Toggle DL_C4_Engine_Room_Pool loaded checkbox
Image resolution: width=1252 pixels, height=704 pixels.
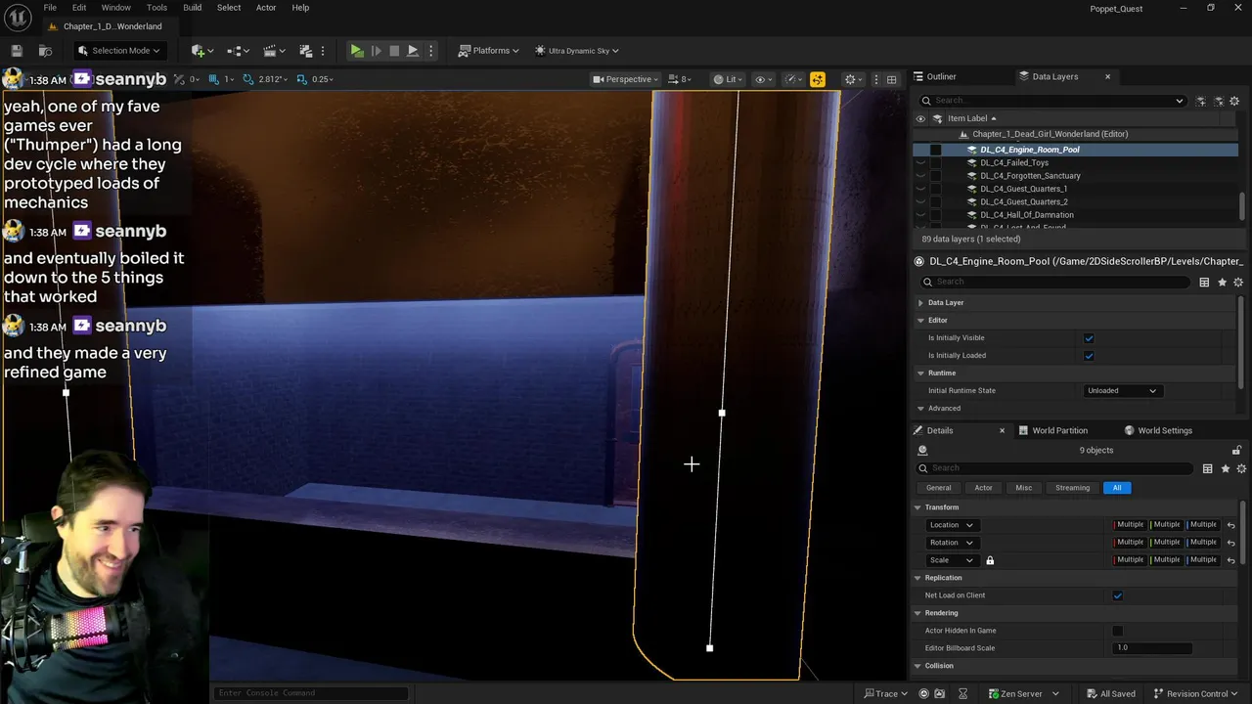(935, 150)
